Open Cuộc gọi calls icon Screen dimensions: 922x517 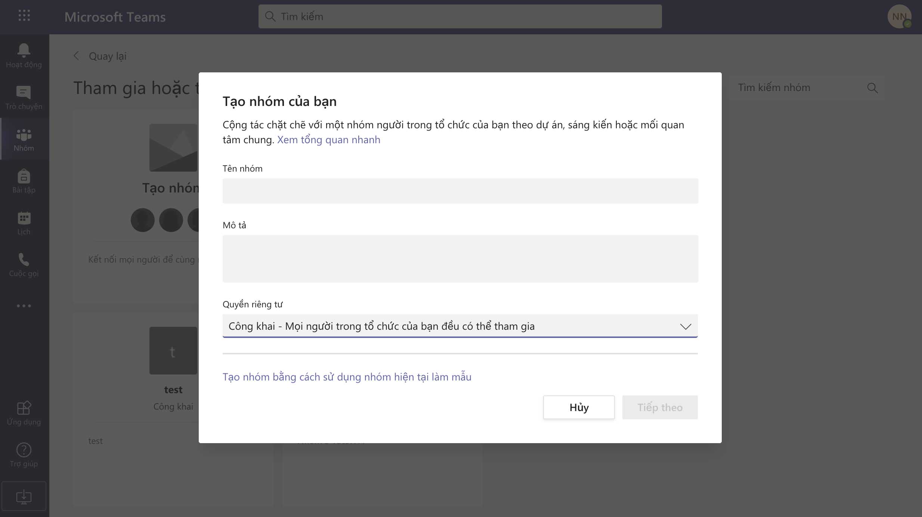(24, 264)
